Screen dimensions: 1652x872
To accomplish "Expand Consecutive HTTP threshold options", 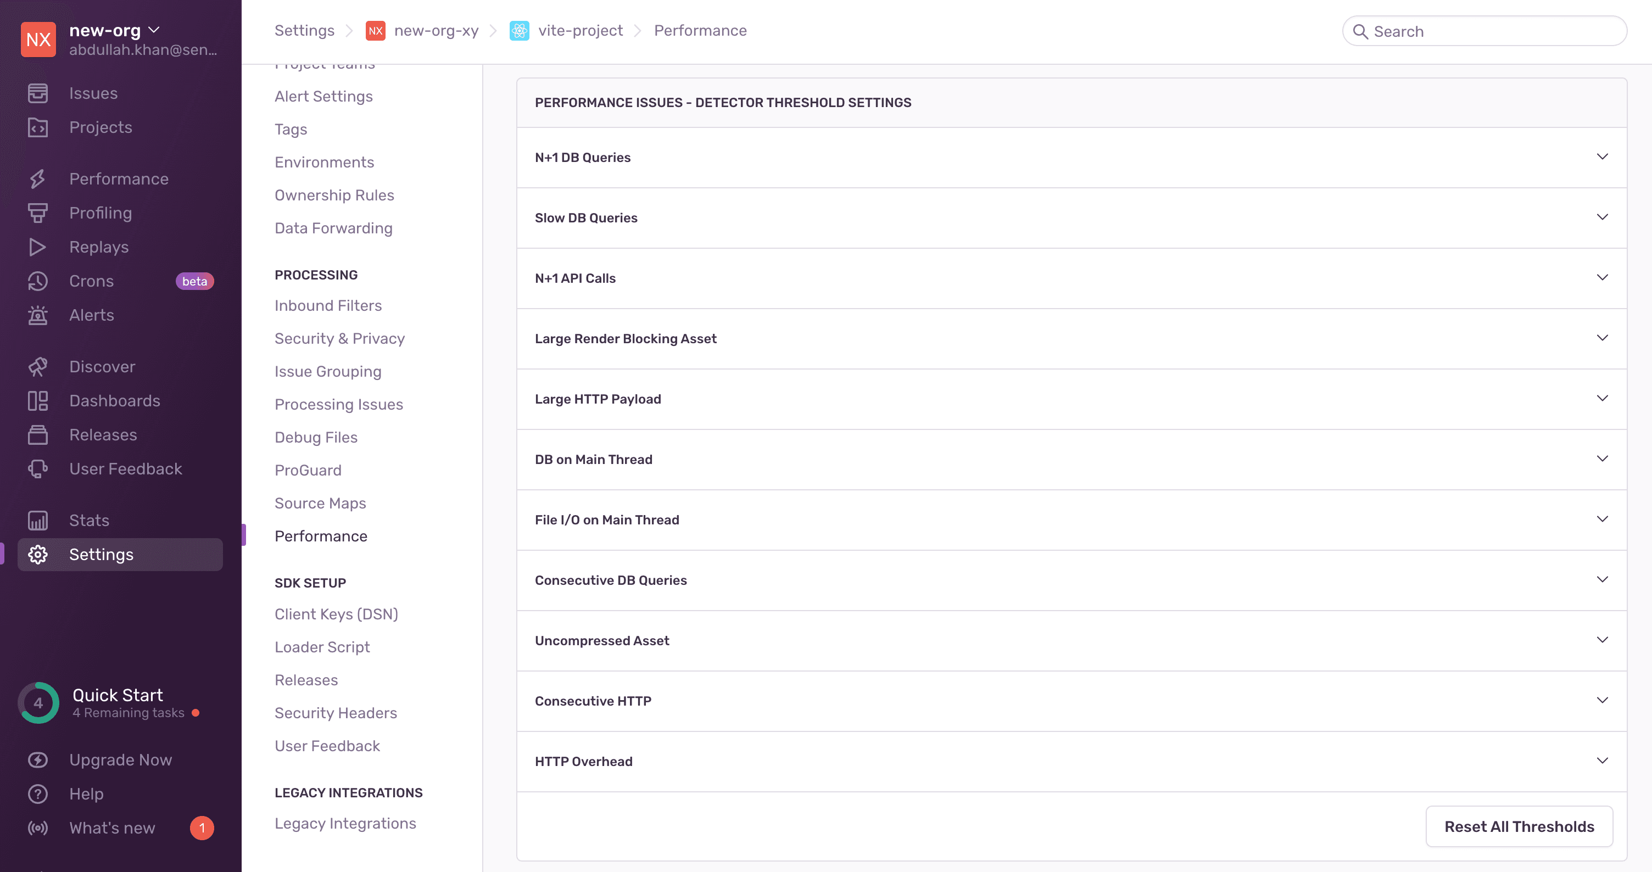I will [1603, 700].
